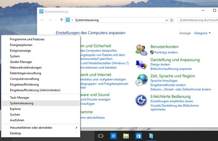
Task: Click Visuelle Darstellung des Bildschirms optimieren
Action: tap(174, 107)
